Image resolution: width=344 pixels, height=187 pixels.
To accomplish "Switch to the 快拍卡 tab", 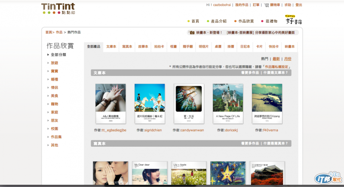I will coord(273,47).
